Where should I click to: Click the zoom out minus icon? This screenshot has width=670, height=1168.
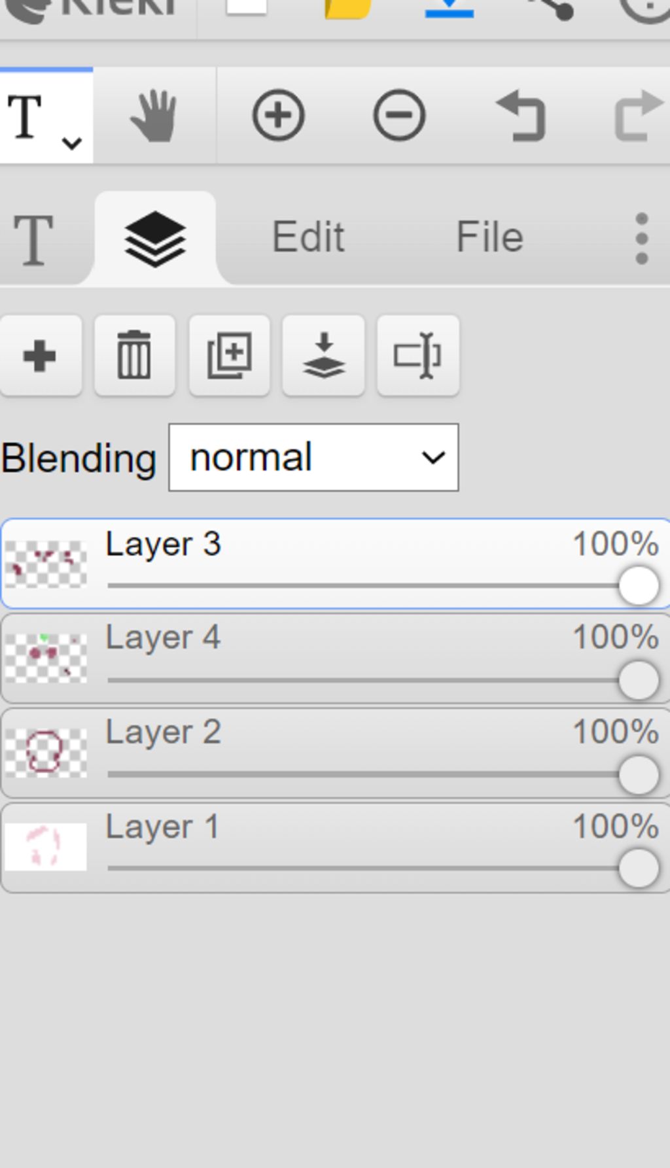pos(399,116)
